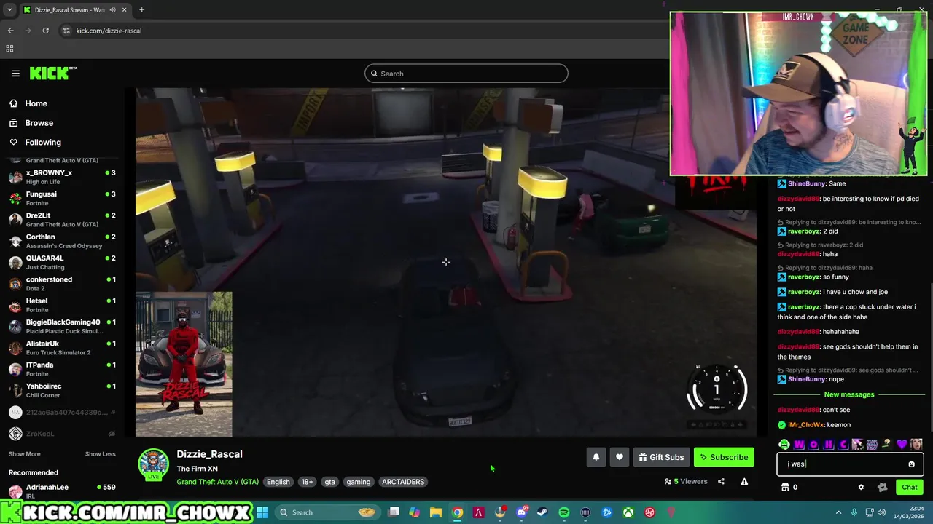Open ZroKooL offline channel in sidebar

(62, 434)
